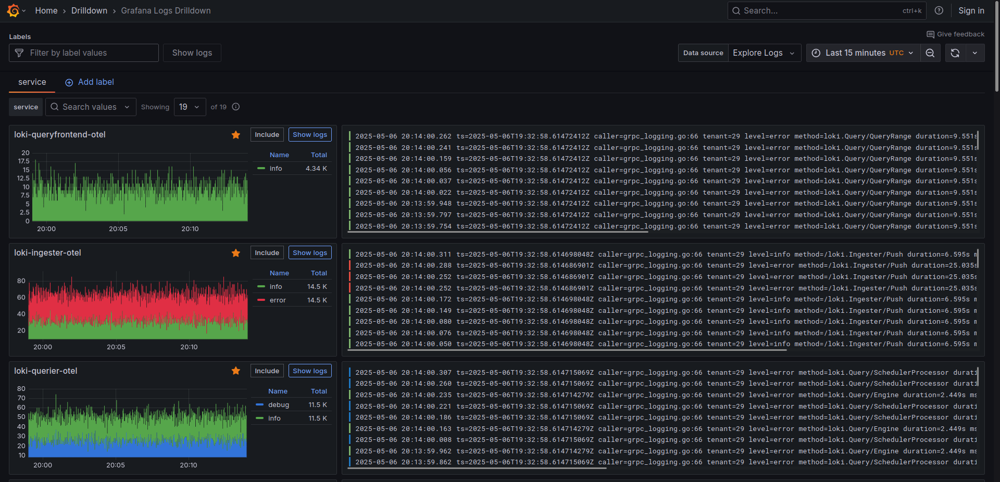The image size is (1000, 482).
Task: Click Include for loki-ingester-otel
Action: [267, 253]
